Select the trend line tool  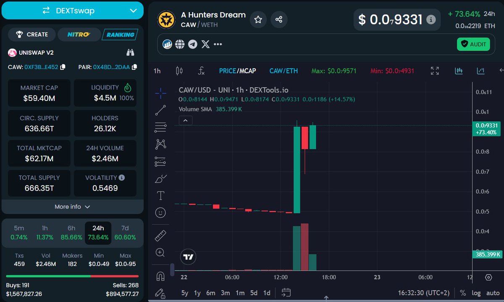tap(160, 111)
